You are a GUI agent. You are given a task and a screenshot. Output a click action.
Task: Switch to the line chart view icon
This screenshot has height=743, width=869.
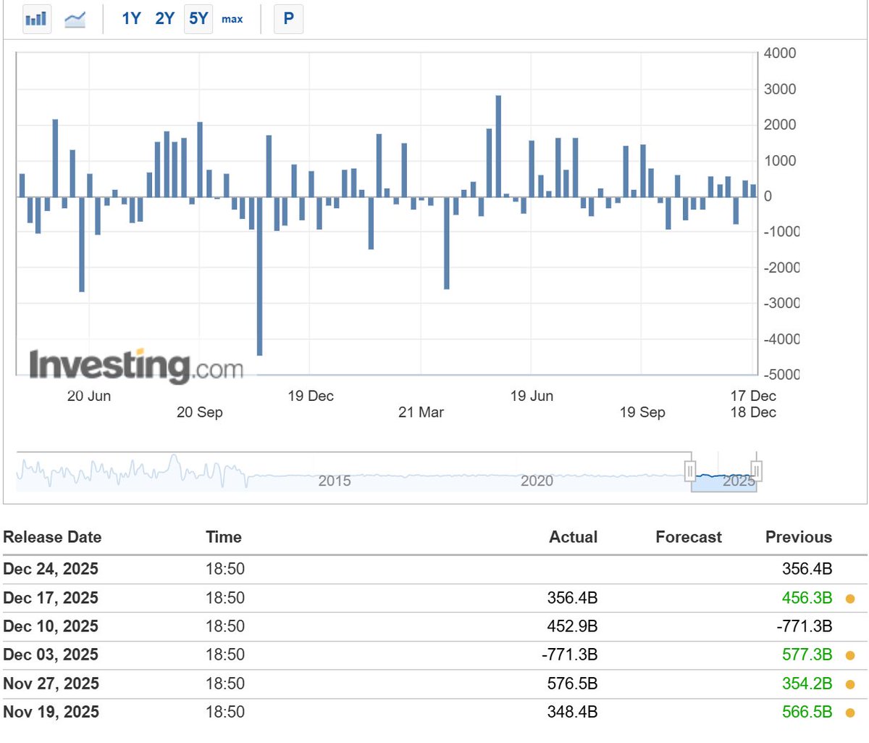coord(76,18)
